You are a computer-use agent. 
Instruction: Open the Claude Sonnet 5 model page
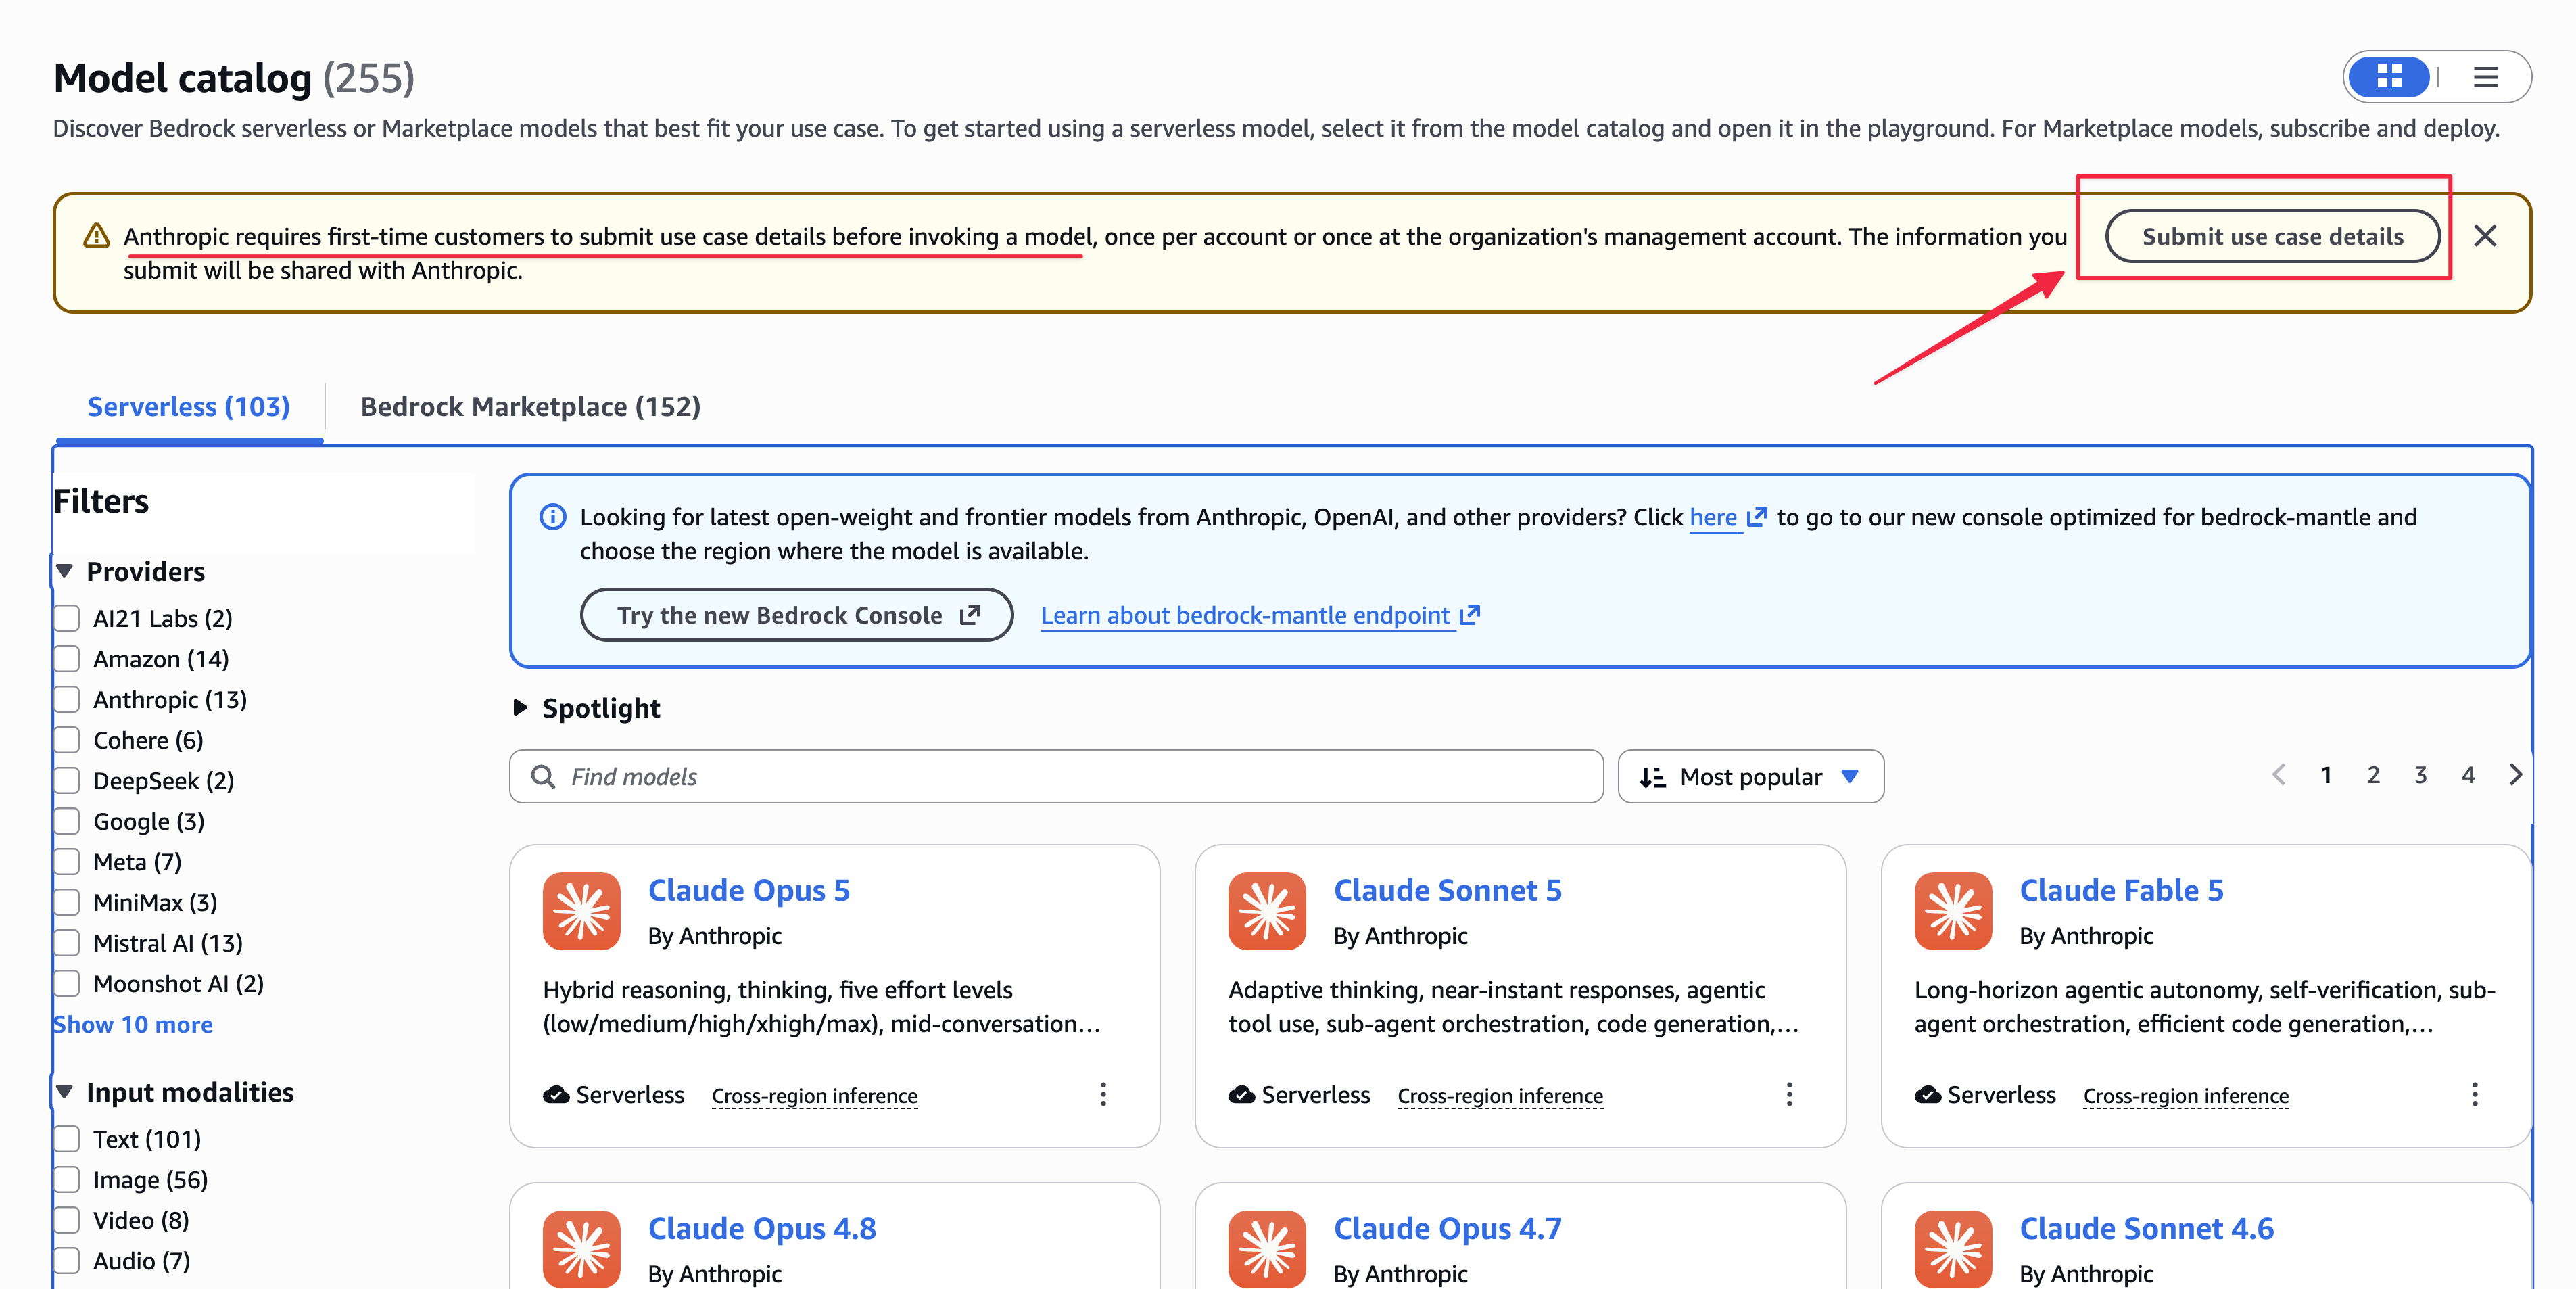point(1447,890)
